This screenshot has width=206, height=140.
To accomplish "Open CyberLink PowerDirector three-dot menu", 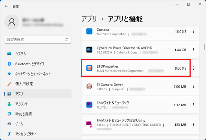I will click(193, 50).
